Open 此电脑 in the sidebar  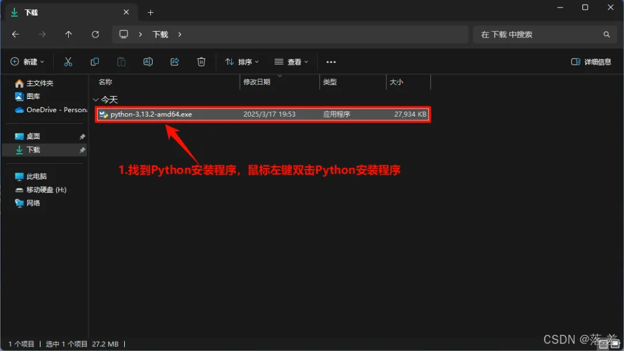tap(36, 176)
